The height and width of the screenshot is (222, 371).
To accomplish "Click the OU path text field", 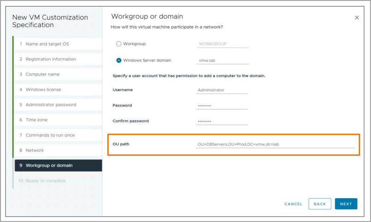I will 275,144.
